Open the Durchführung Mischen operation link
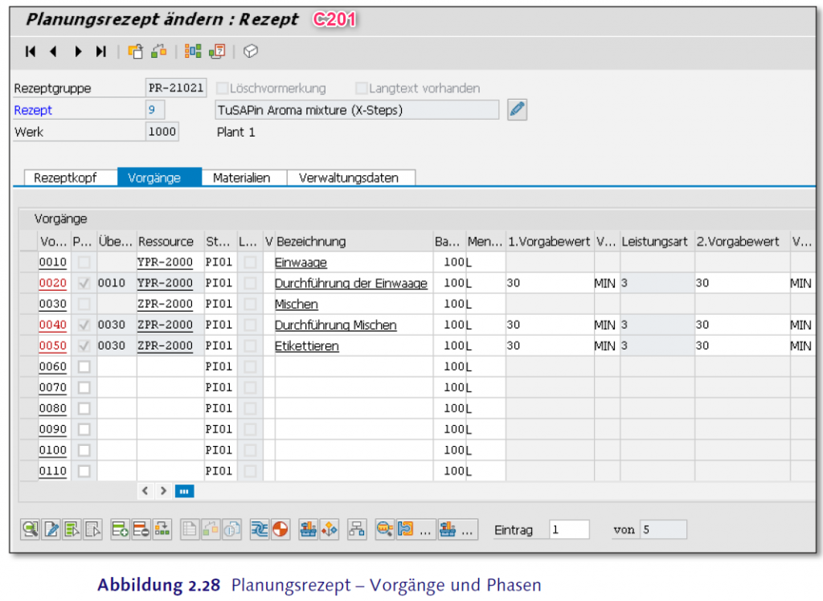 coord(335,325)
